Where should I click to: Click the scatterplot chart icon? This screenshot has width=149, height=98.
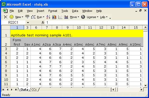60,17
